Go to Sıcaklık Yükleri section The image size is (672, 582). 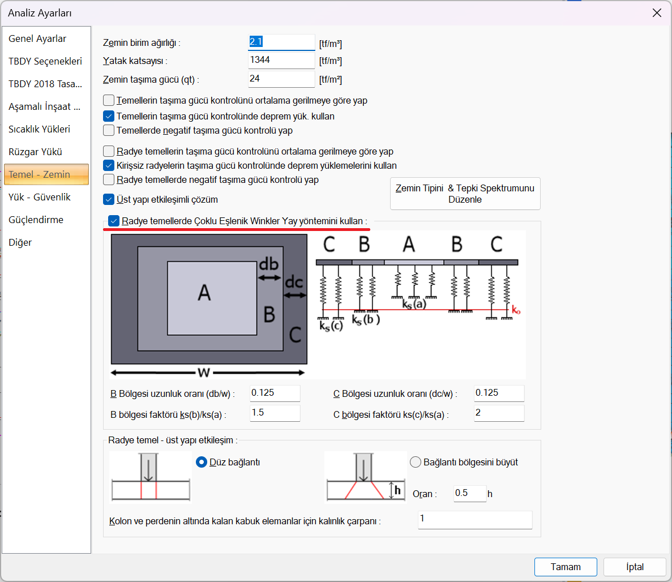tap(46, 130)
